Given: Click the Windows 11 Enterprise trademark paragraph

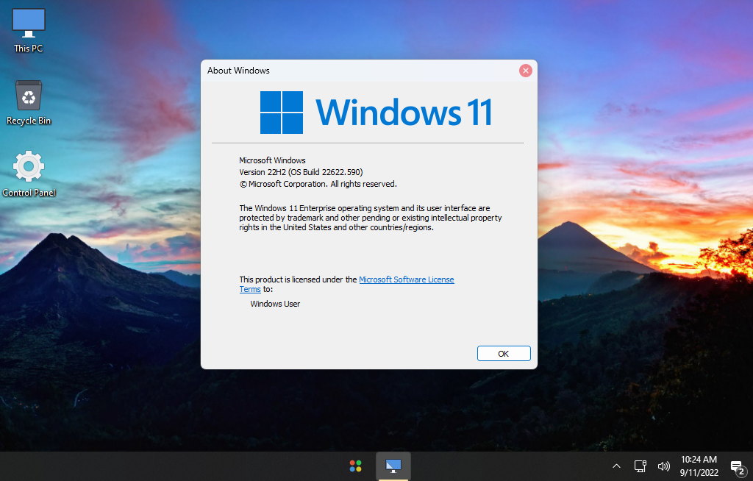Looking at the screenshot, I should [371, 218].
